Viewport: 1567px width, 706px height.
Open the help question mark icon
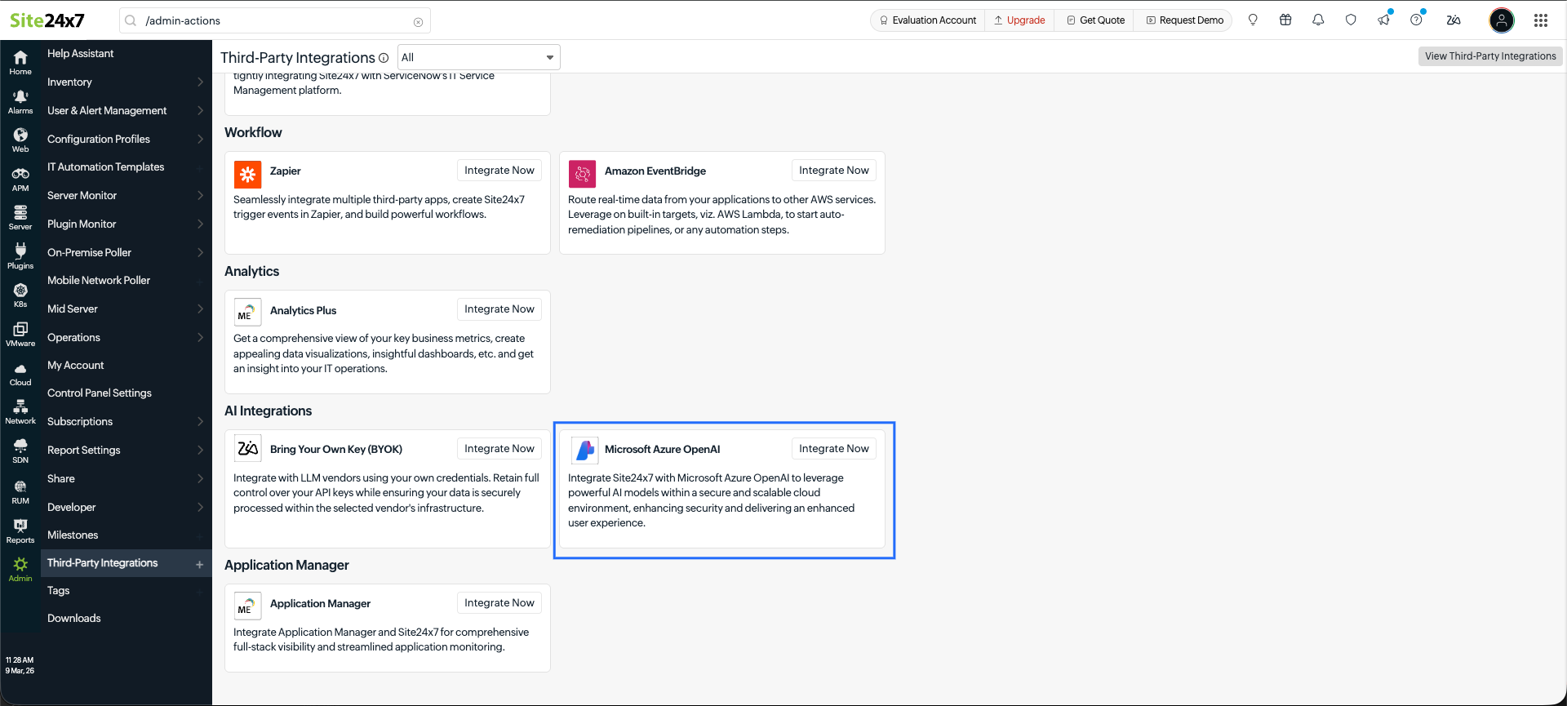(1417, 20)
